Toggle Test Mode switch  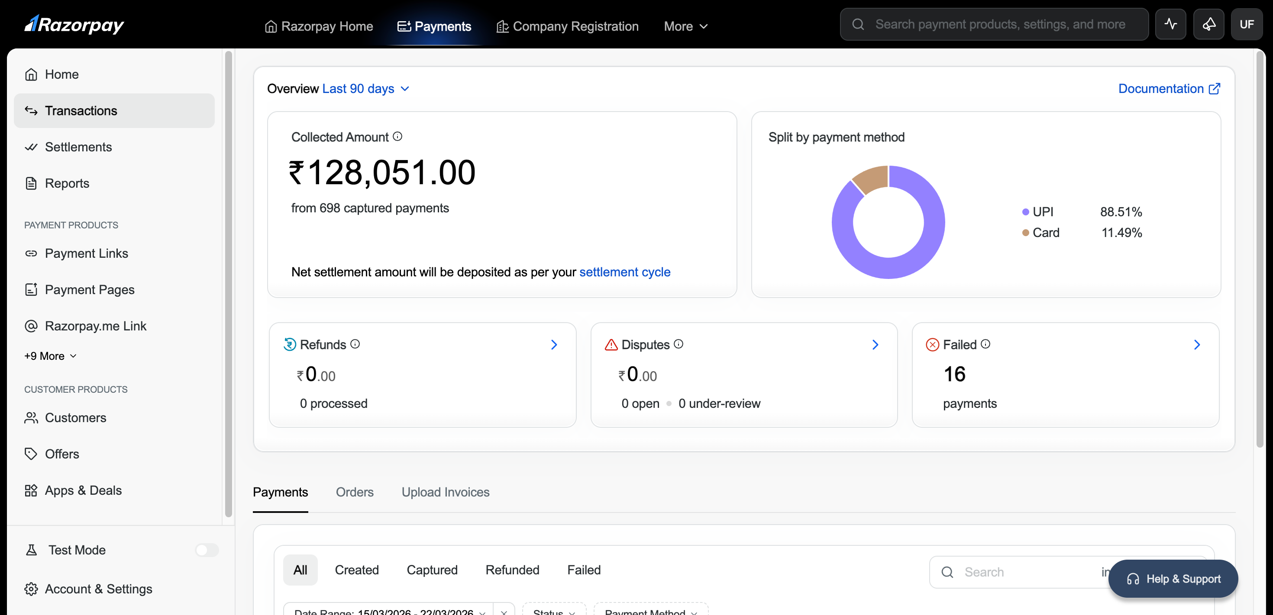pyautogui.click(x=206, y=550)
